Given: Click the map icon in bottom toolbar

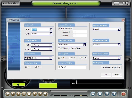Looking at the screenshot, I should 107,94.
